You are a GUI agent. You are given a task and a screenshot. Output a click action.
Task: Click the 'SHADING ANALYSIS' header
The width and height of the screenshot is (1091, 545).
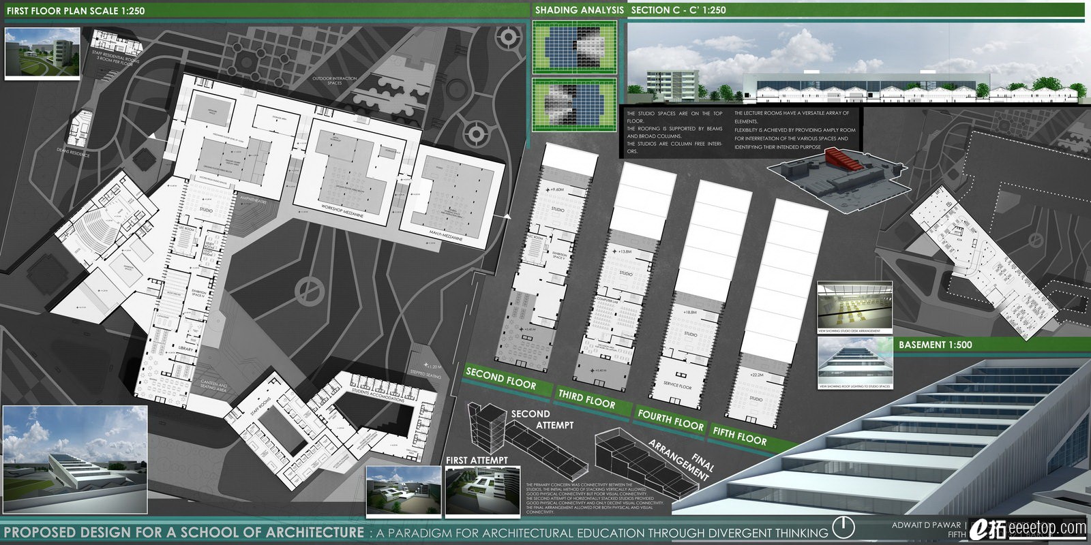click(x=579, y=10)
